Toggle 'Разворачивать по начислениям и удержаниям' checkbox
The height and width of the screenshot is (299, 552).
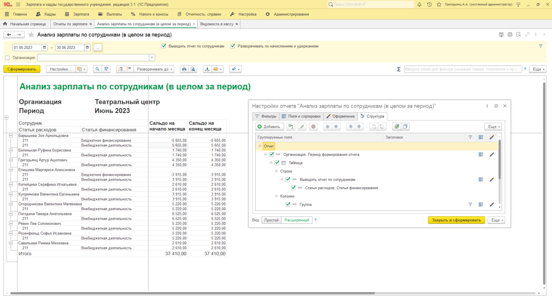[x=233, y=46]
